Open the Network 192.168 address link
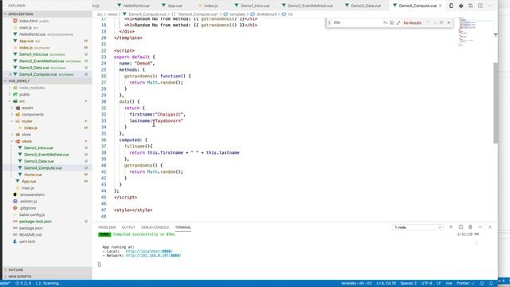Screen dimensions: 510x287 coord(153,256)
